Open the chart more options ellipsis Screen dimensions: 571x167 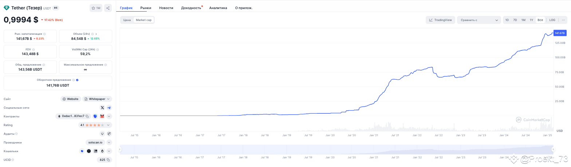click(x=563, y=20)
